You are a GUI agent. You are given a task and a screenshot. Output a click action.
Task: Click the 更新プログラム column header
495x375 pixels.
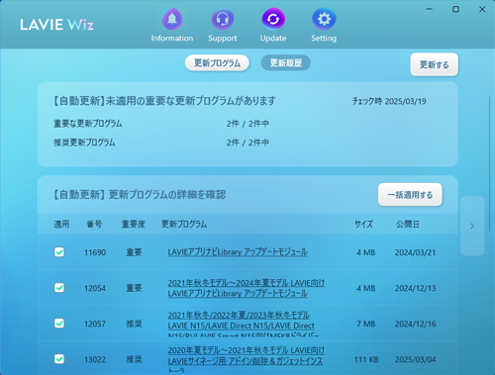coord(184,225)
